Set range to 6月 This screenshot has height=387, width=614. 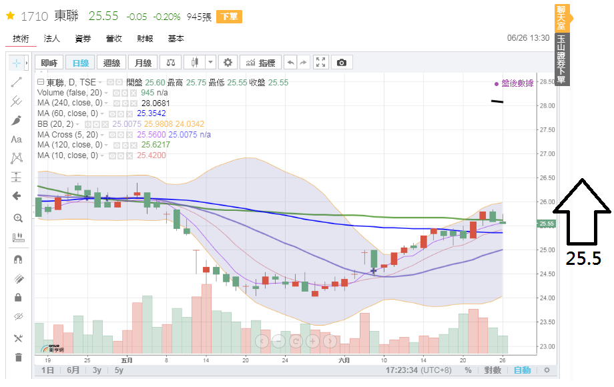pyautogui.click(x=73, y=370)
